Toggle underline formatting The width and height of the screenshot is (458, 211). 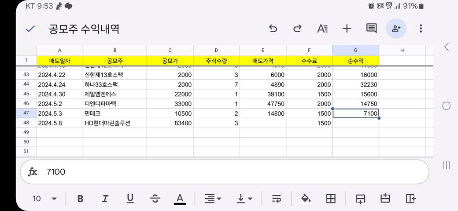point(130,199)
